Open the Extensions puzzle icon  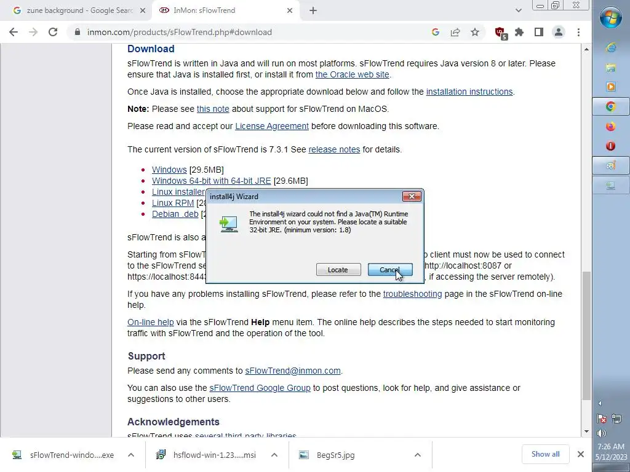click(x=519, y=32)
